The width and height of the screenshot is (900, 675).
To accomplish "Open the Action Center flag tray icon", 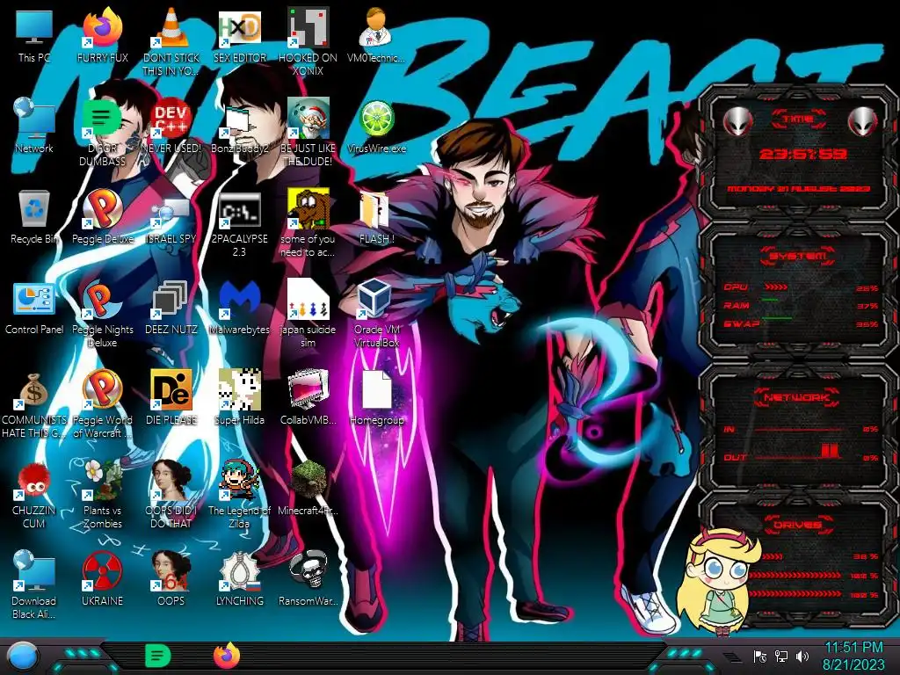I will tap(760, 656).
